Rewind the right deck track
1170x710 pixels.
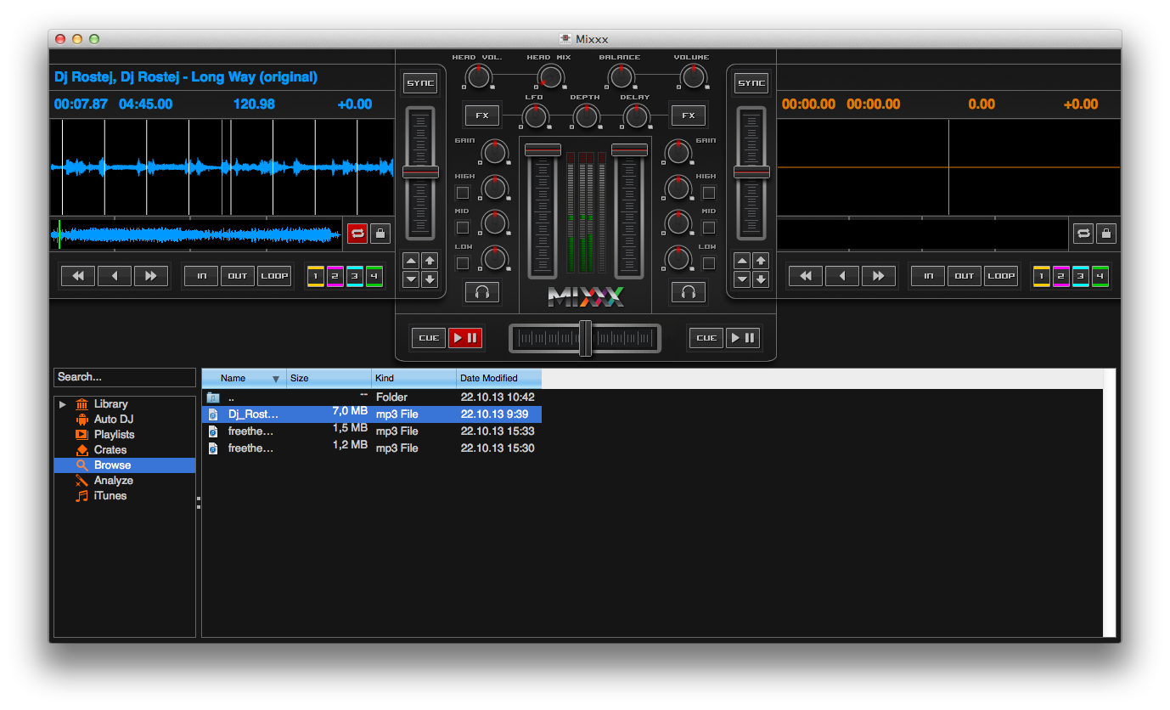pos(806,276)
